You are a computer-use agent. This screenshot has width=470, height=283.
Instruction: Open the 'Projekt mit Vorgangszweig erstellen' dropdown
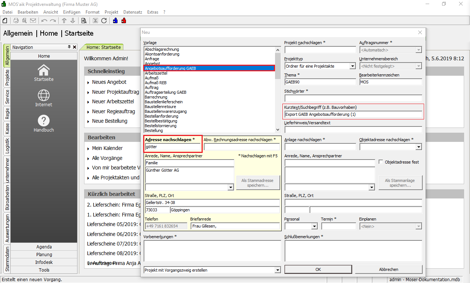[x=278, y=270]
